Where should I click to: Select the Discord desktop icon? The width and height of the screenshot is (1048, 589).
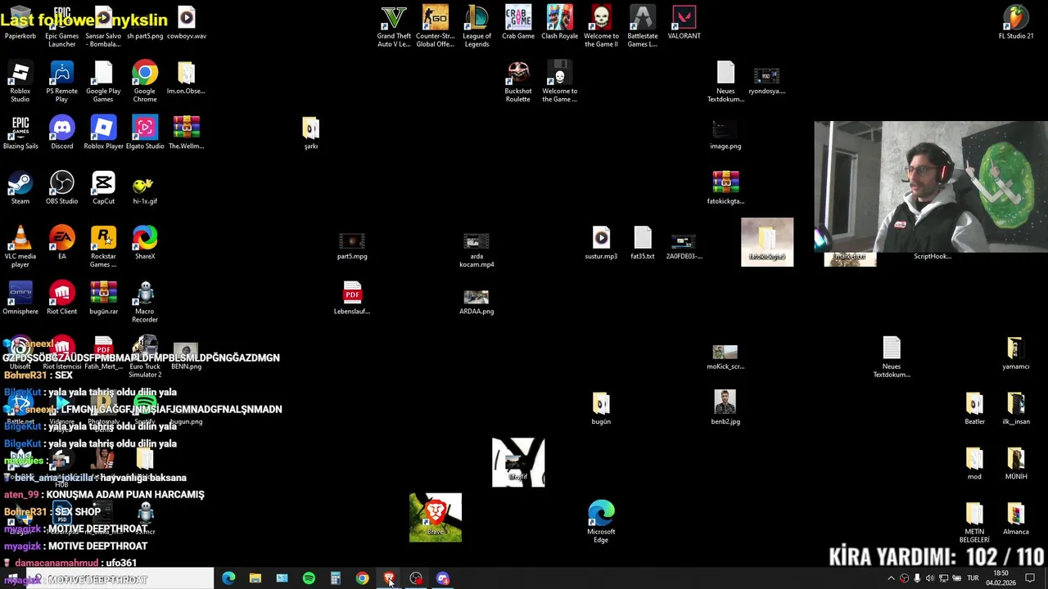coord(61,133)
